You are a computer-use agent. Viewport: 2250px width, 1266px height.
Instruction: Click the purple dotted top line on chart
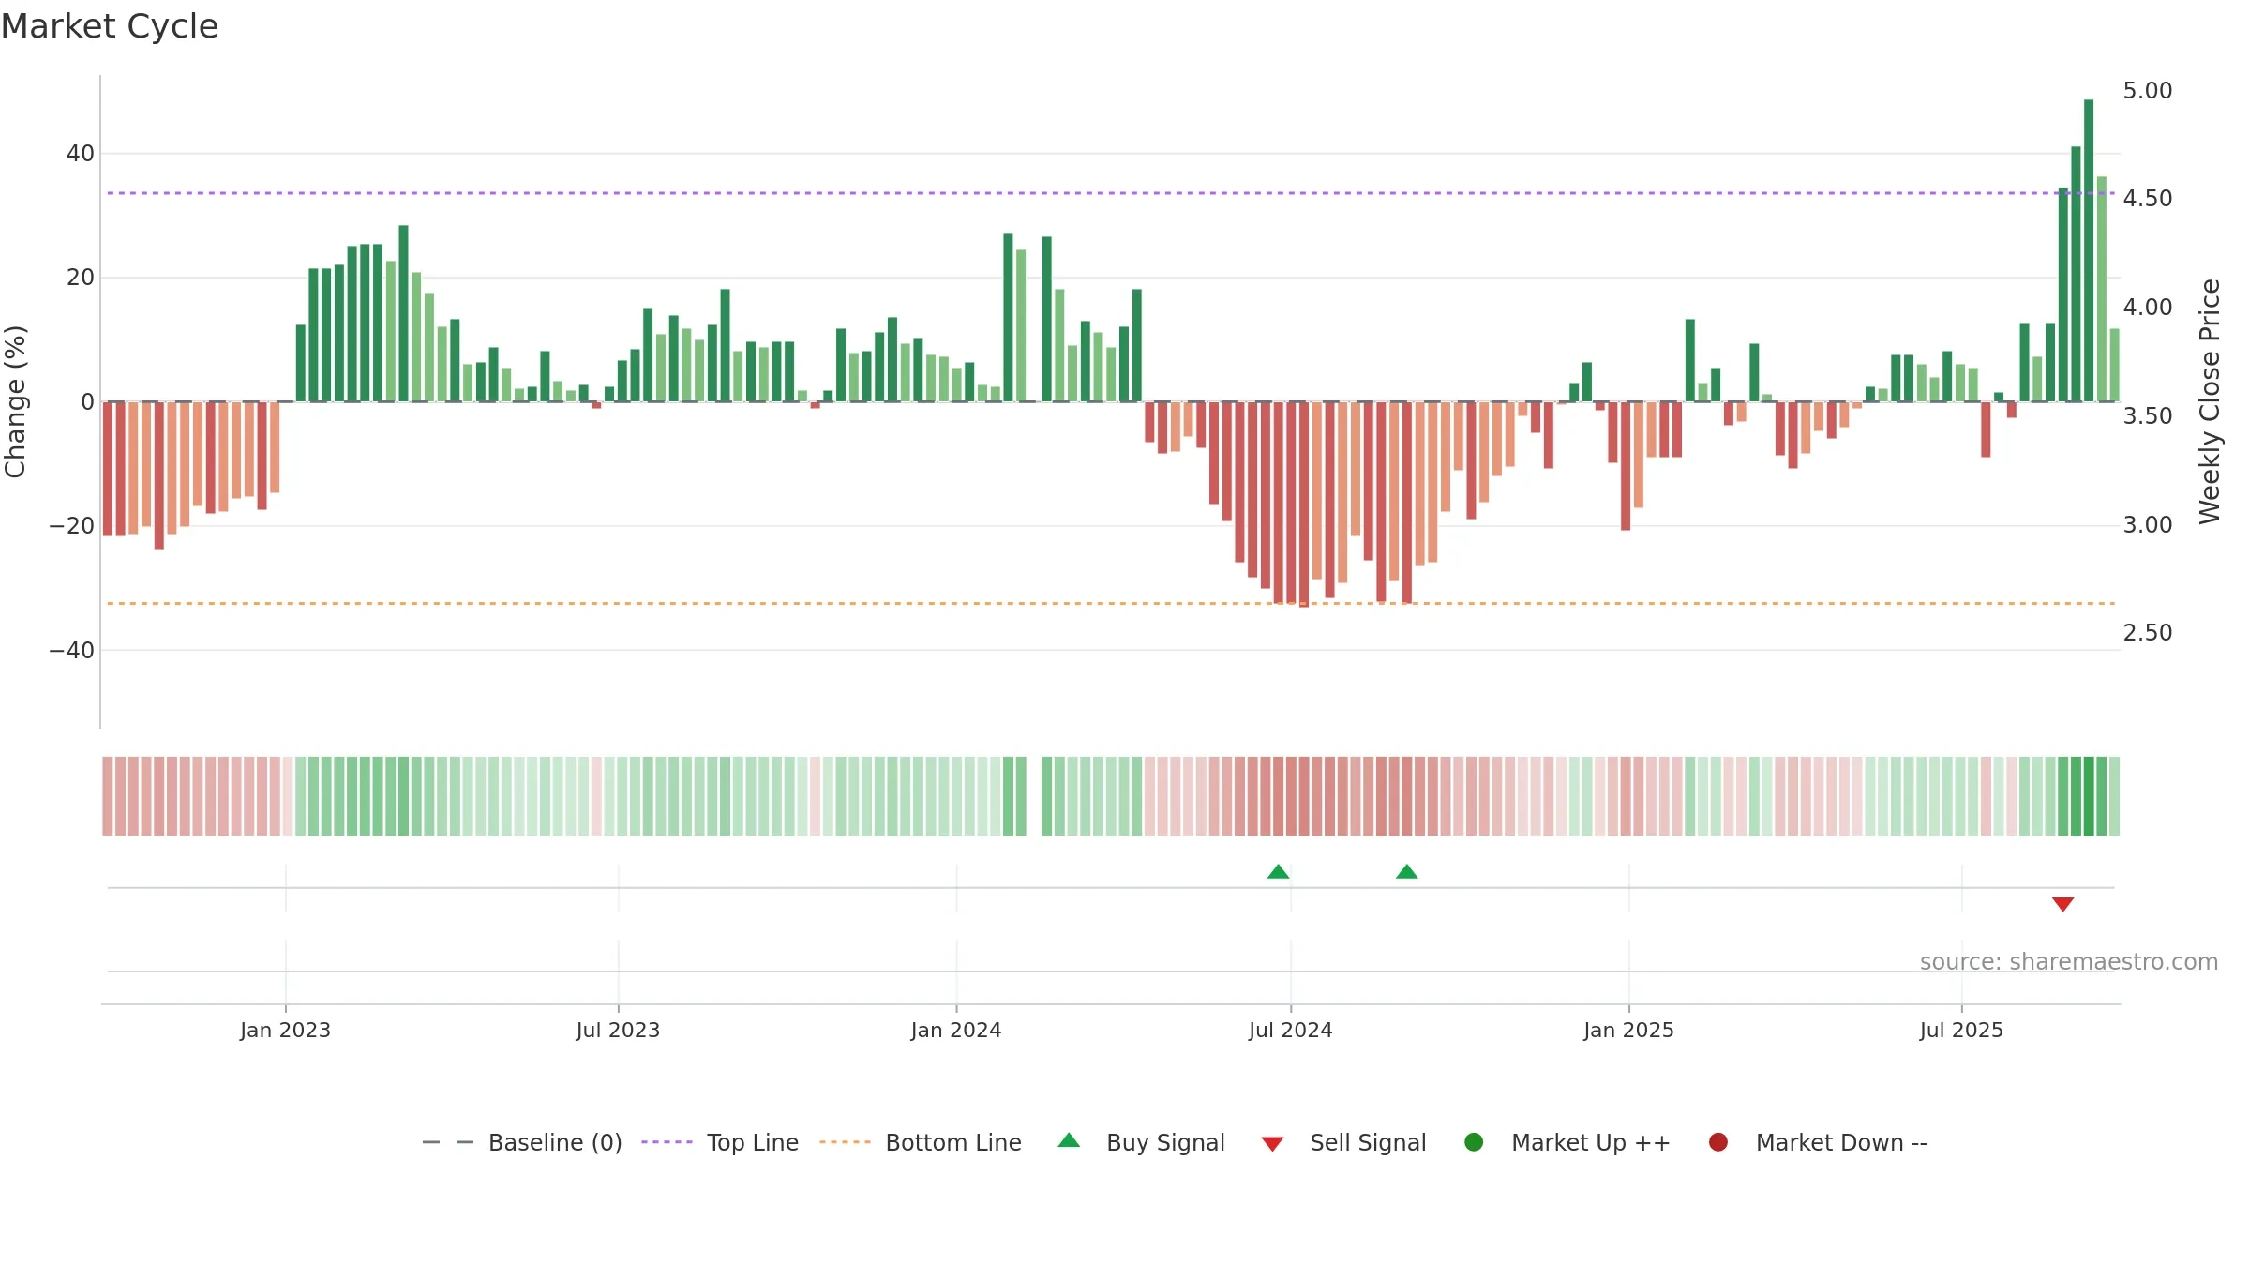click(1111, 193)
